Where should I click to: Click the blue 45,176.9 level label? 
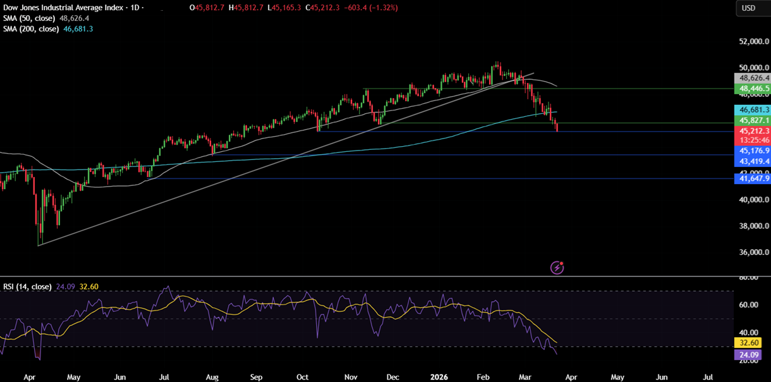(x=752, y=151)
